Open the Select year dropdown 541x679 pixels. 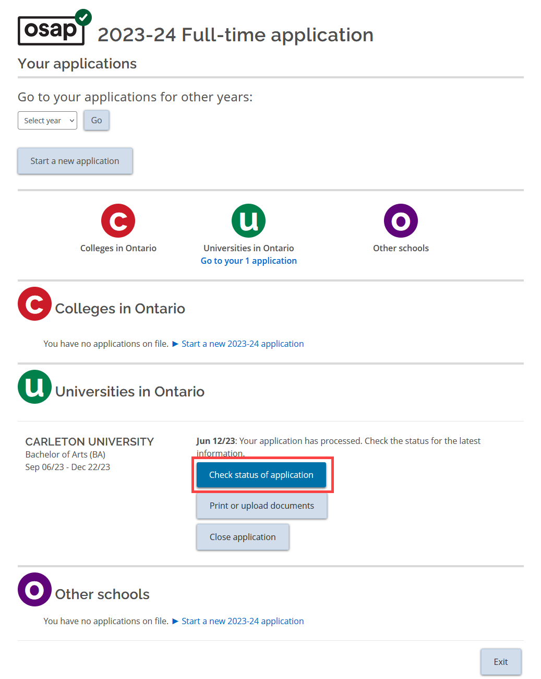point(47,120)
